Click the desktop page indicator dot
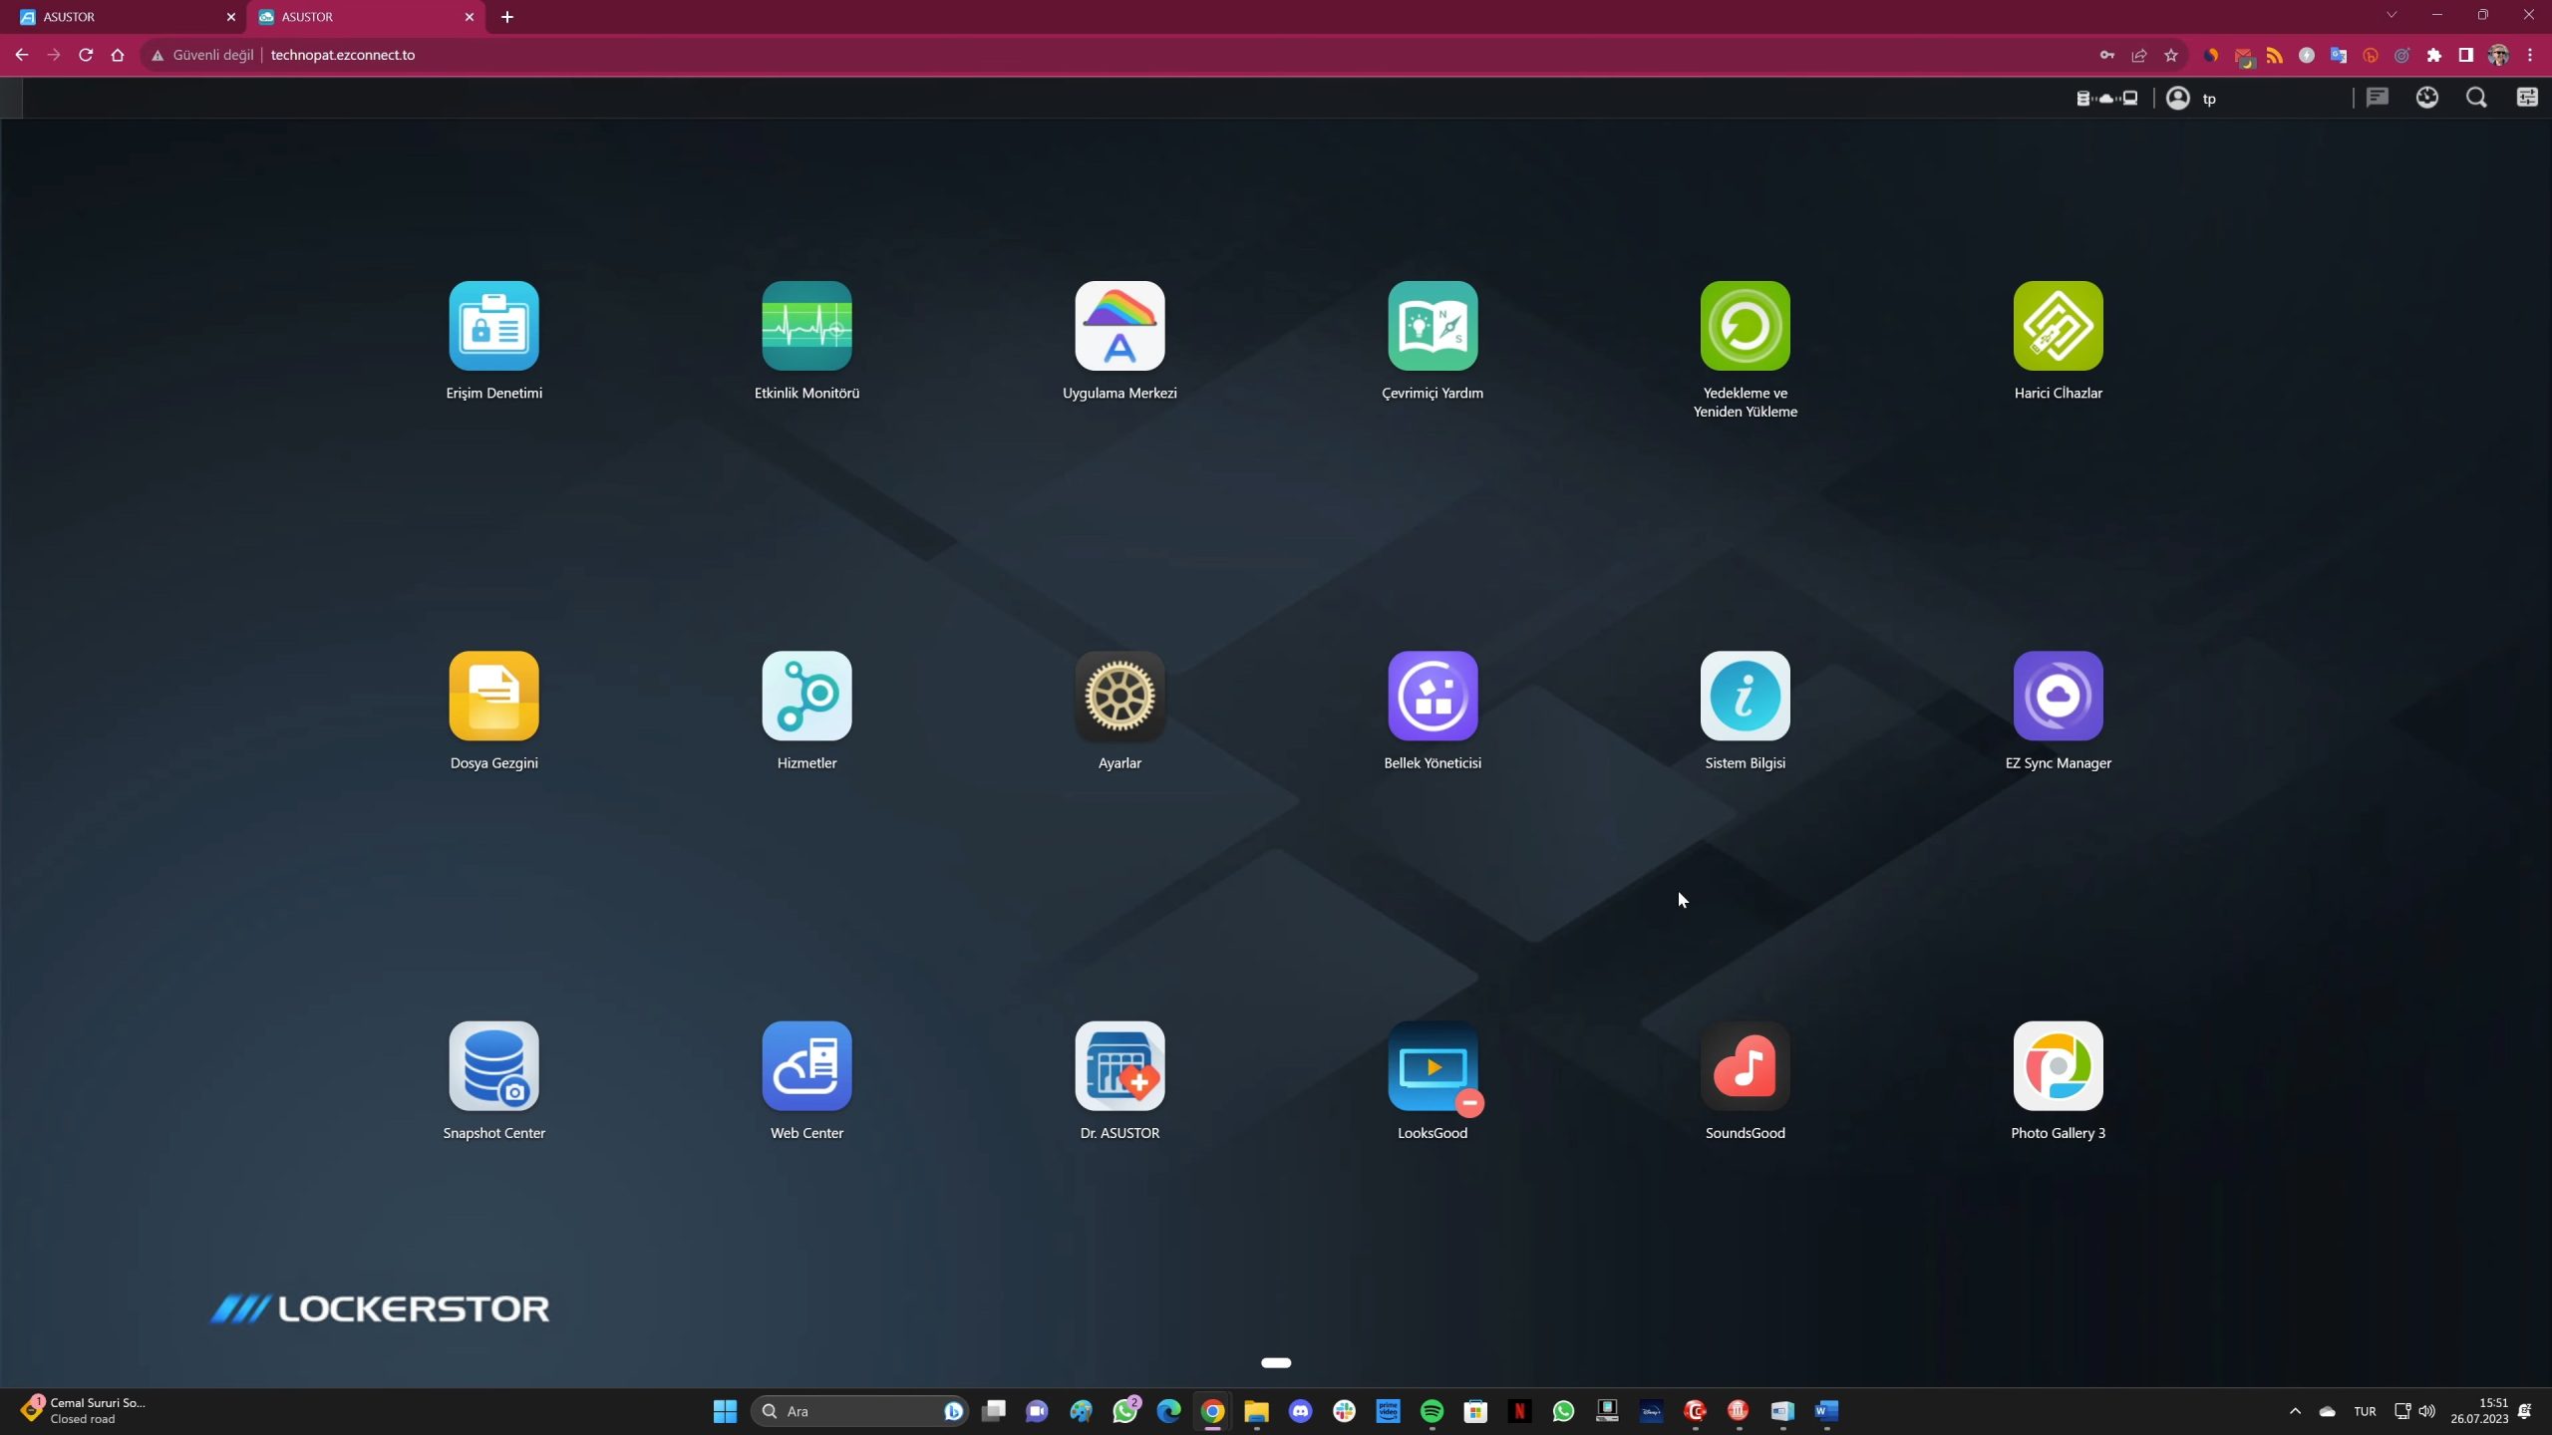The width and height of the screenshot is (2552, 1435). [x=1276, y=1362]
